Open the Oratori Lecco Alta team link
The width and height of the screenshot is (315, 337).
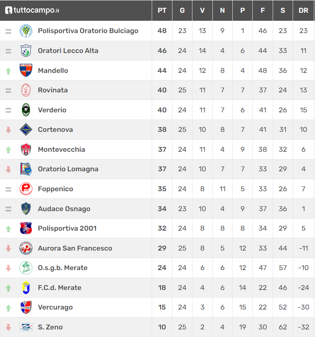tap(68, 51)
